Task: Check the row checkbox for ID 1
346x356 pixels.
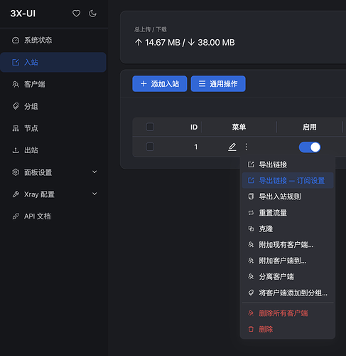Action: pos(150,147)
